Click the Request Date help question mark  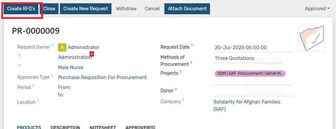tap(192, 45)
